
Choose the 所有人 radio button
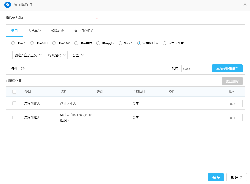click(x=120, y=43)
